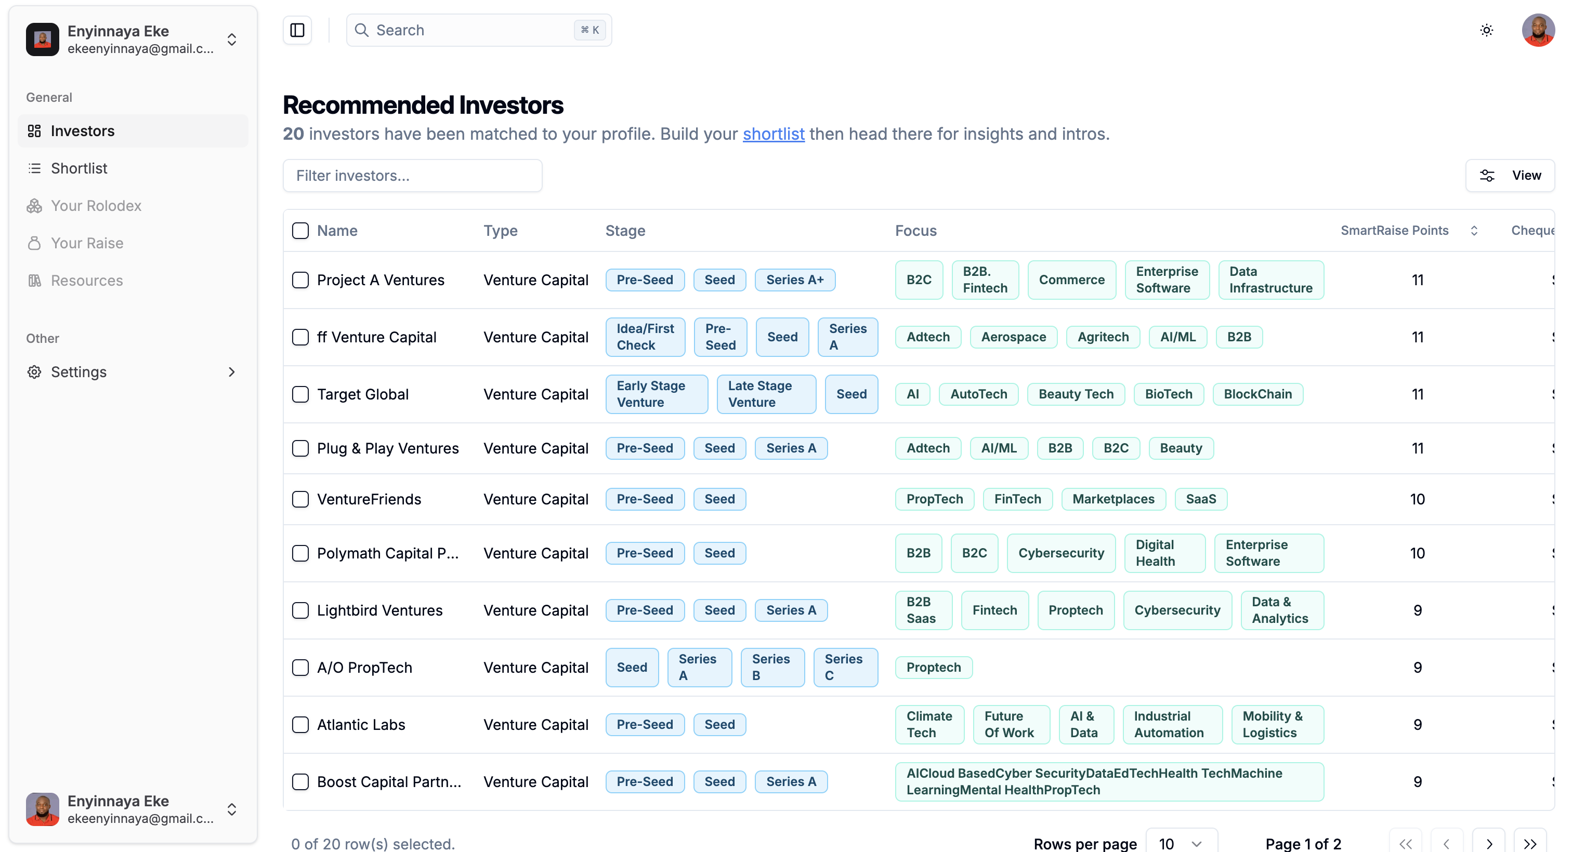1572x852 pixels.
Task: Follow the shortlist hyperlink in subtitle
Action: click(773, 134)
